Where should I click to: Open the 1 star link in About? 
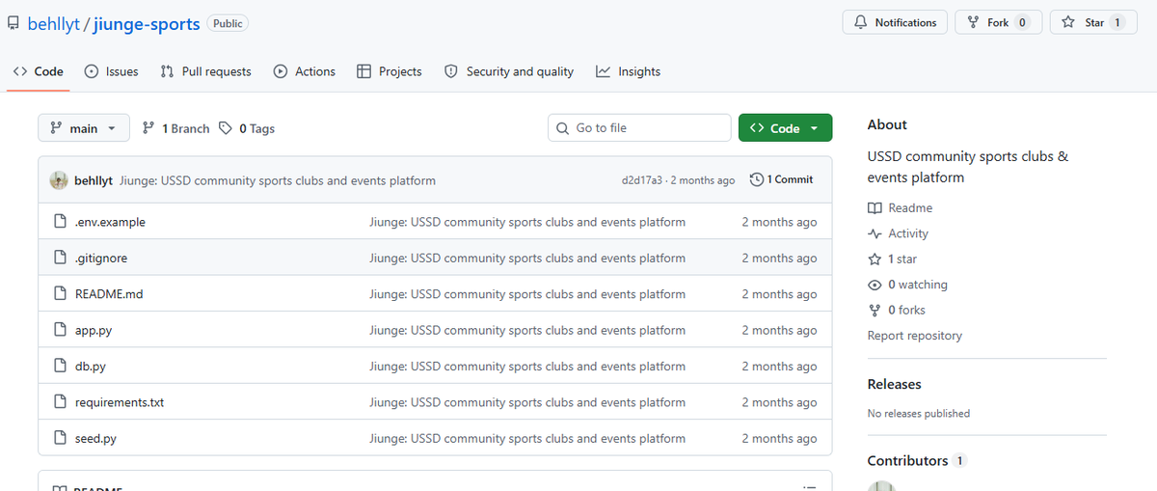click(x=892, y=259)
